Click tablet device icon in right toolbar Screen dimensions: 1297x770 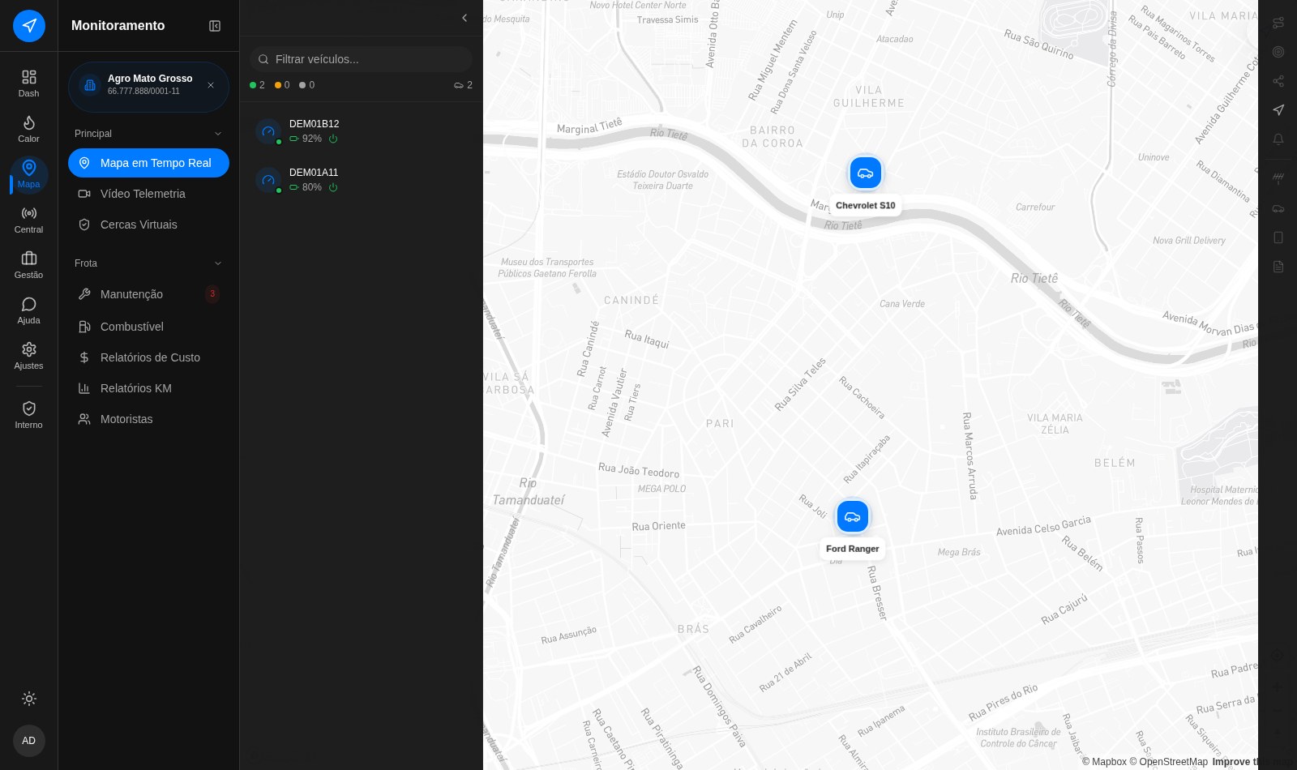(1278, 237)
